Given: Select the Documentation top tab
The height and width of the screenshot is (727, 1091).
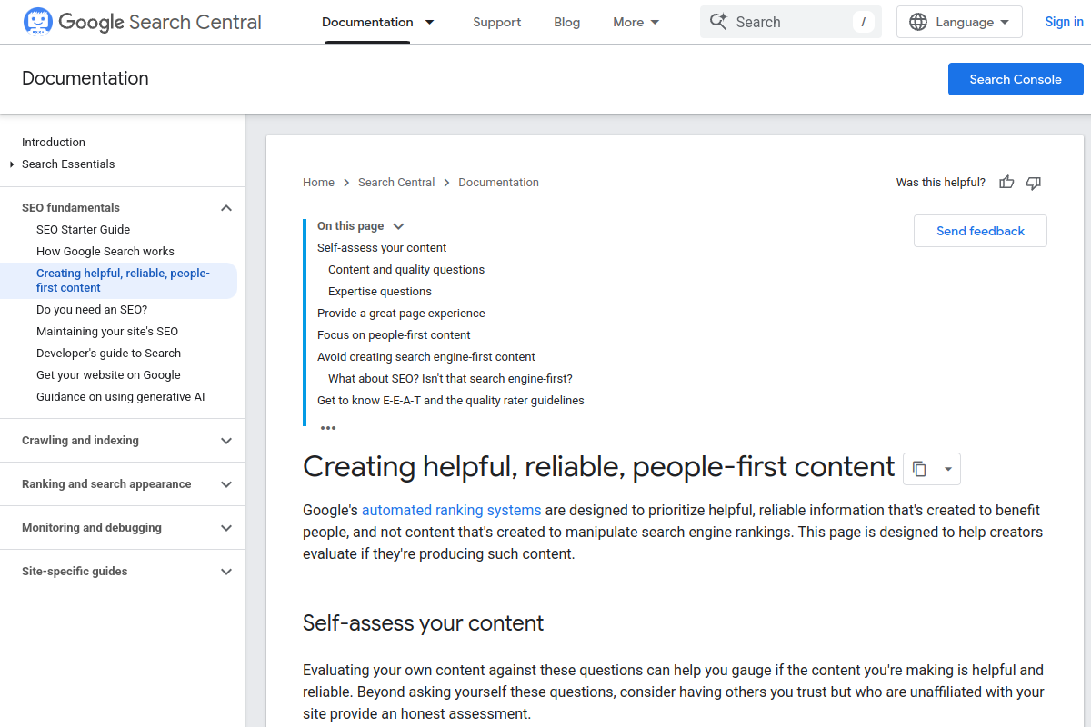Looking at the screenshot, I should tap(367, 22).
